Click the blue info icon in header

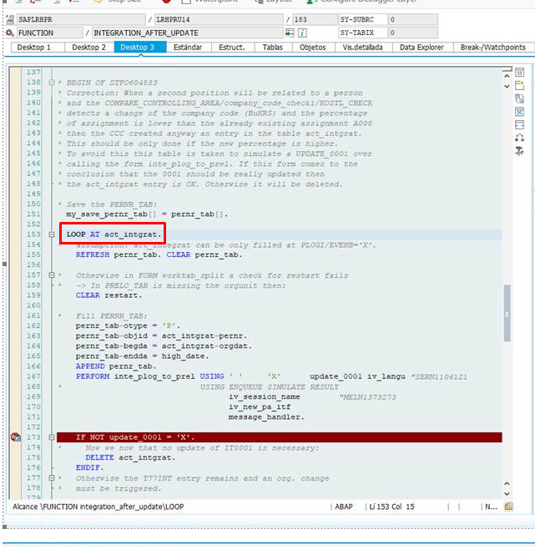302,33
